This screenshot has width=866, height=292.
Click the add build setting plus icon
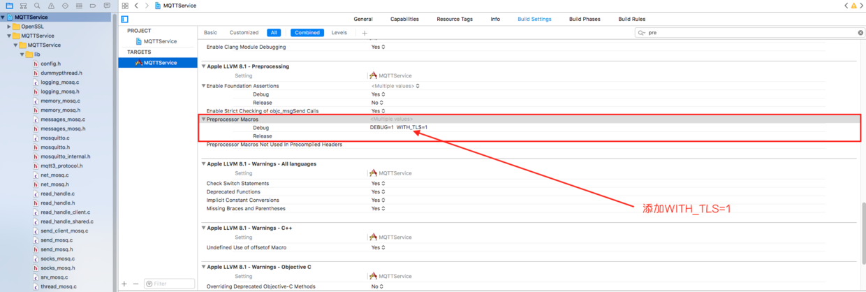[x=365, y=33]
